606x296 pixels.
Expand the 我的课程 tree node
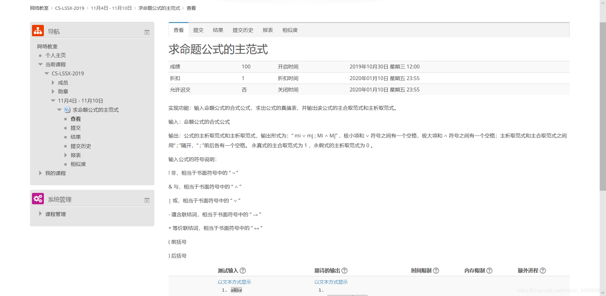point(40,173)
